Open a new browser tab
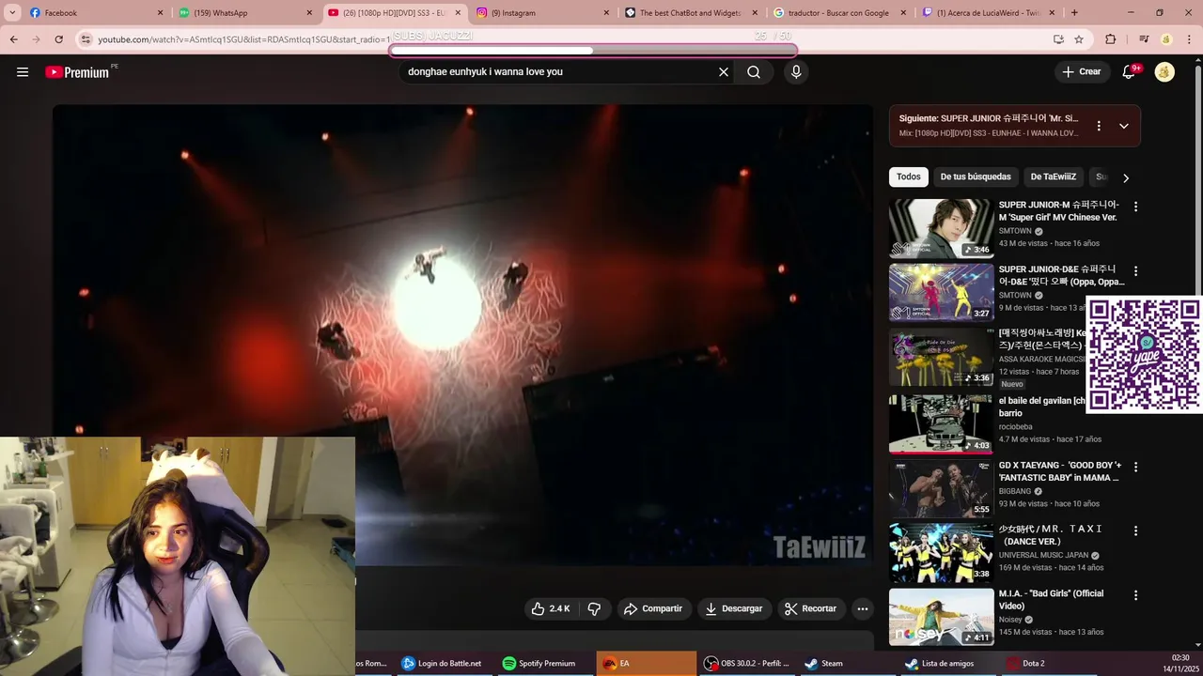The image size is (1203, 676). point(1074,12)
